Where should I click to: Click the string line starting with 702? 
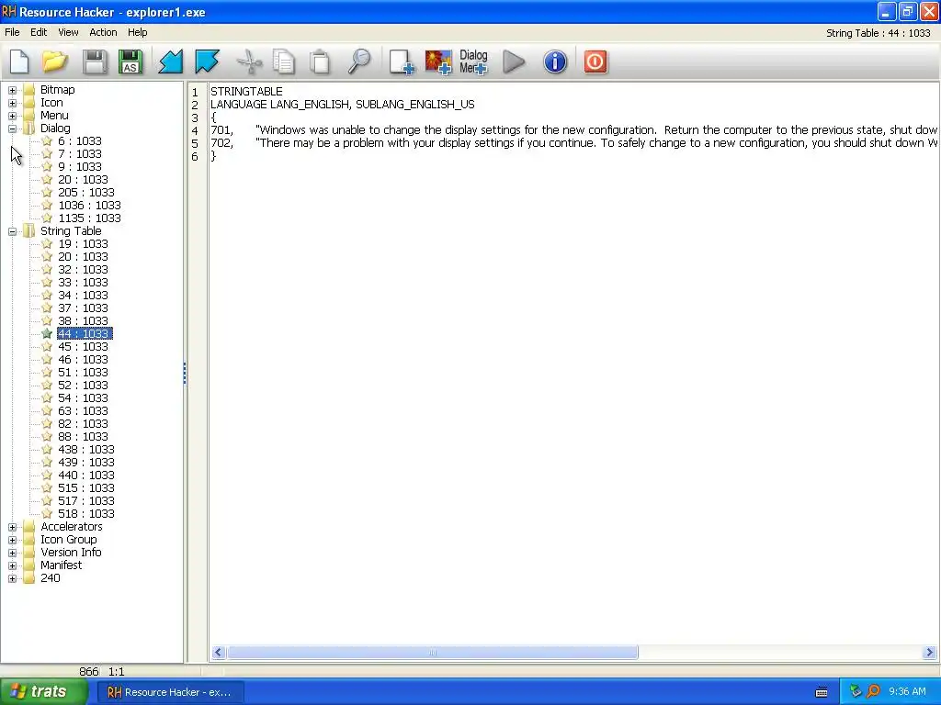(573, 142)
